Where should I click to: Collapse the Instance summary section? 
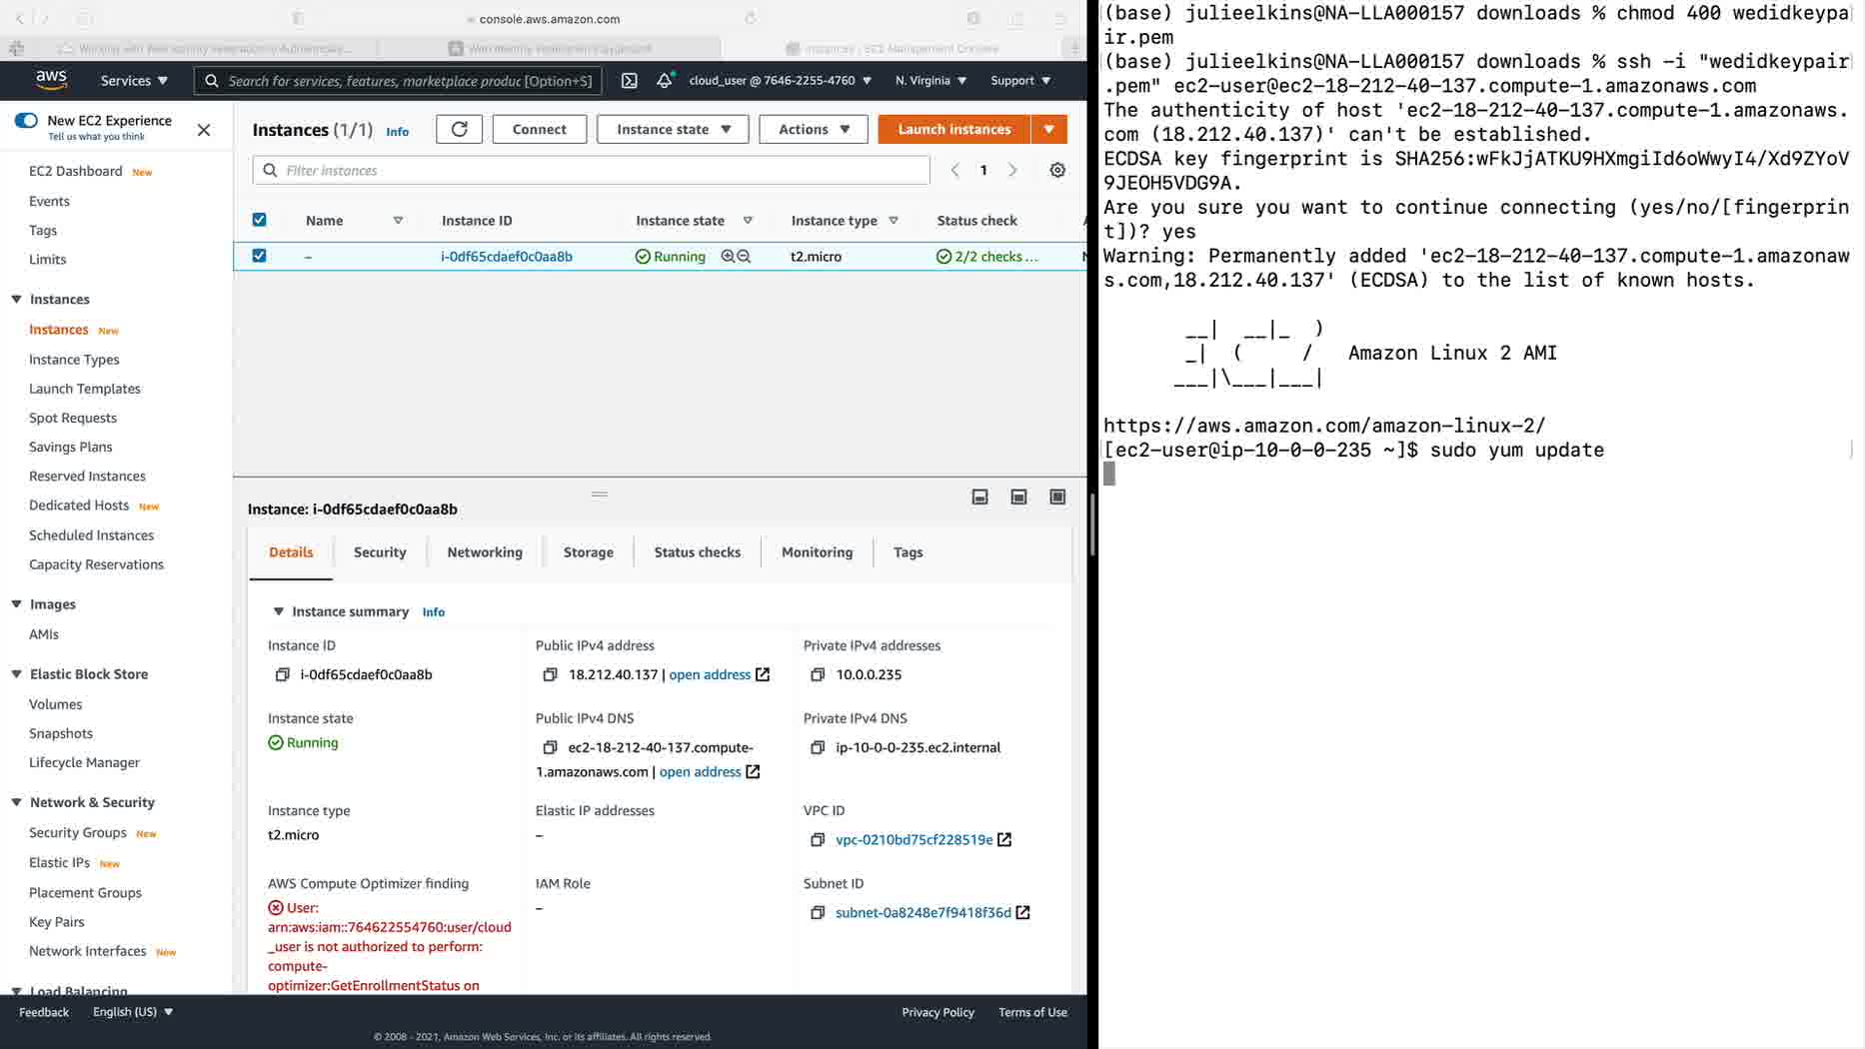tap(278, 611)
